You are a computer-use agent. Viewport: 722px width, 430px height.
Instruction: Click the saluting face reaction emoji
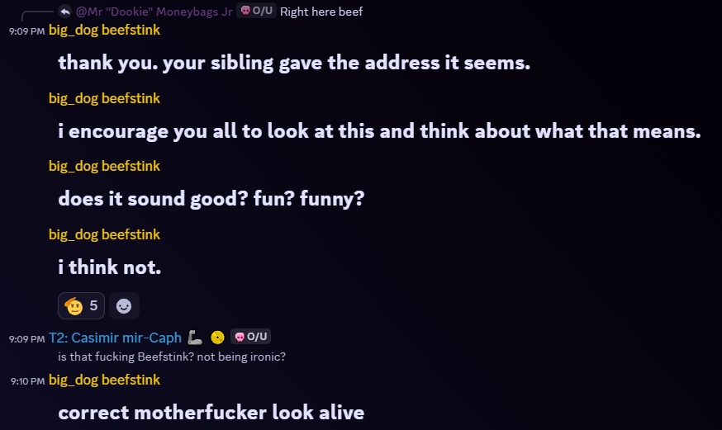(74, 305)
